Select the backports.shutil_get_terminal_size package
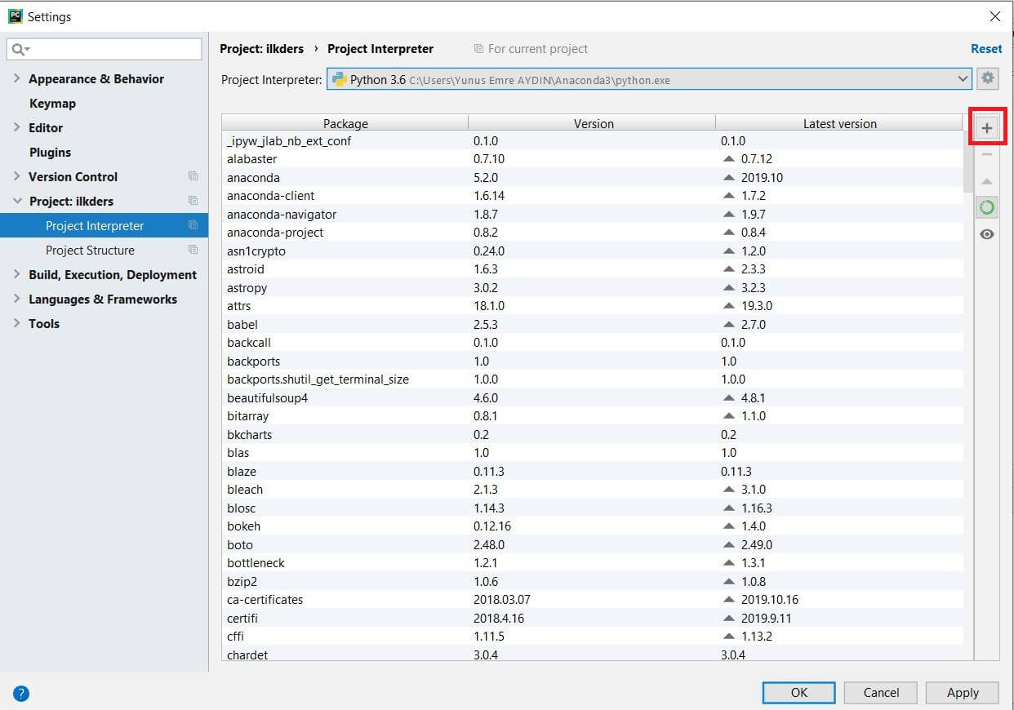 tap(593, 379)
